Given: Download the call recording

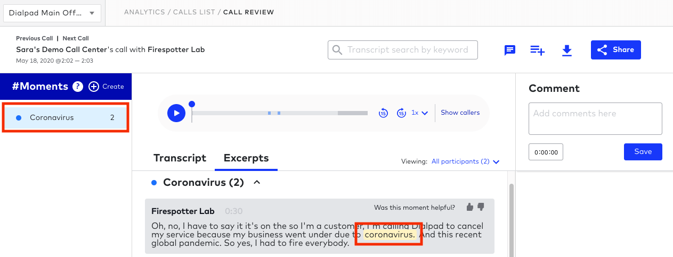Looking at the screenshot, I should [567, 50].
